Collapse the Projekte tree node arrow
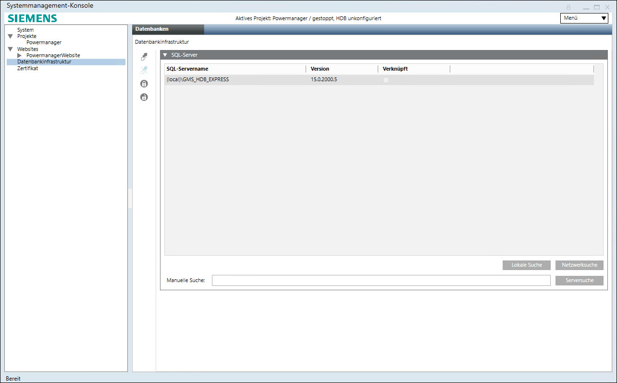Viewport: 617px width, 383px height. 10,37
